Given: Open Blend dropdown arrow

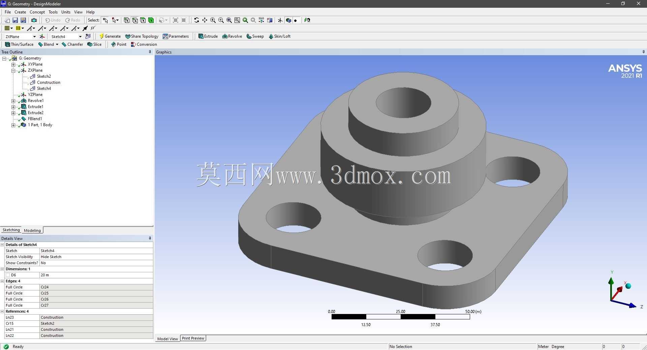Looking at the screenshot, I should point(57,44).
